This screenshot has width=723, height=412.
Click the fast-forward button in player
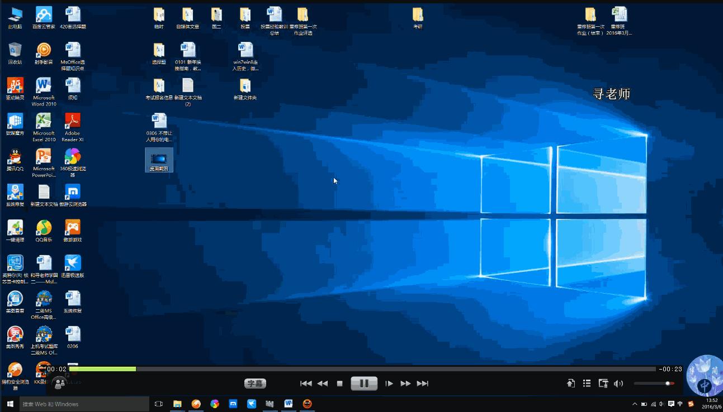tap(405, 384)
